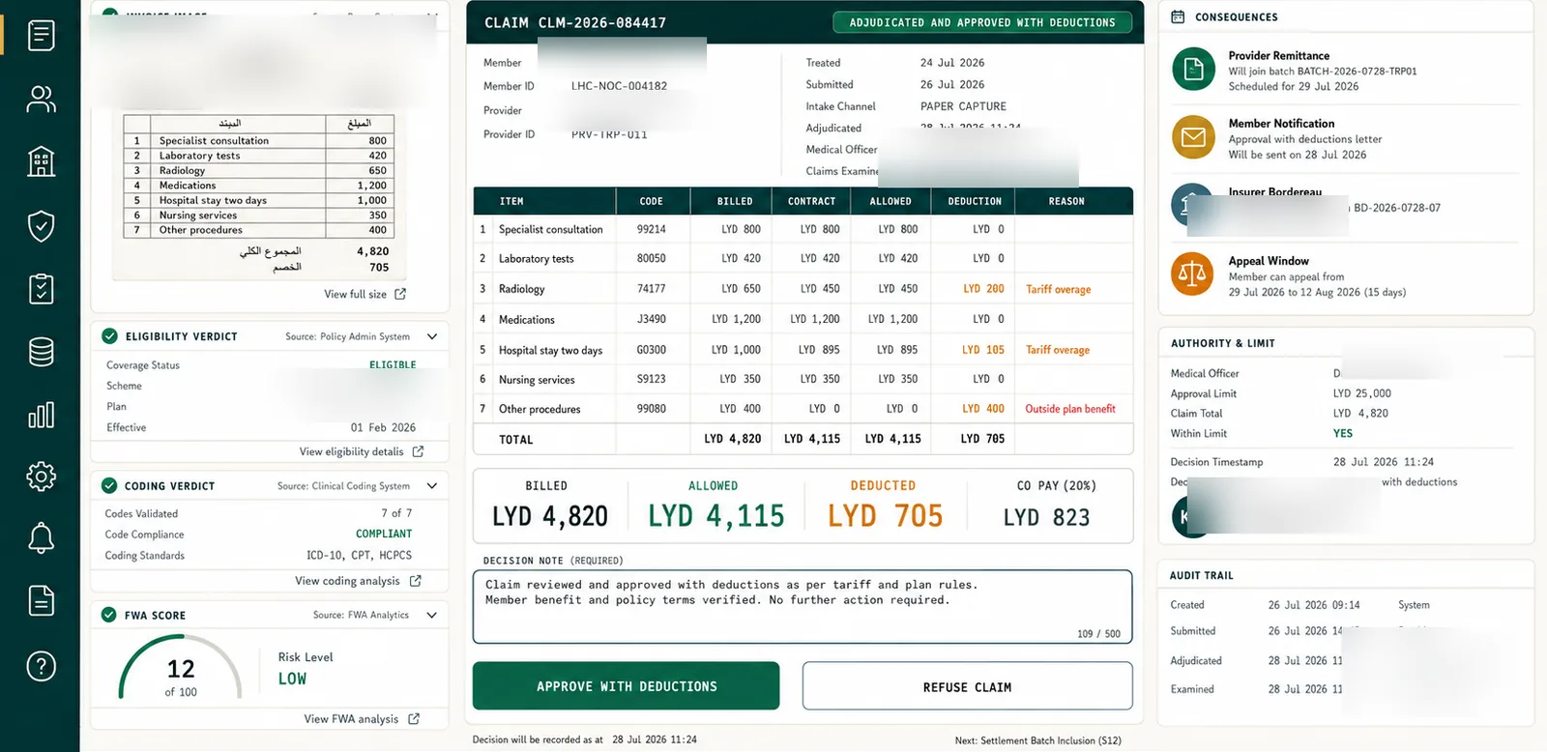Image resolution: width=1547 pixels, height=752 pixels.
Task: Open the shield checkmark icon in sidebar
Action: click(x=41, y=225)
